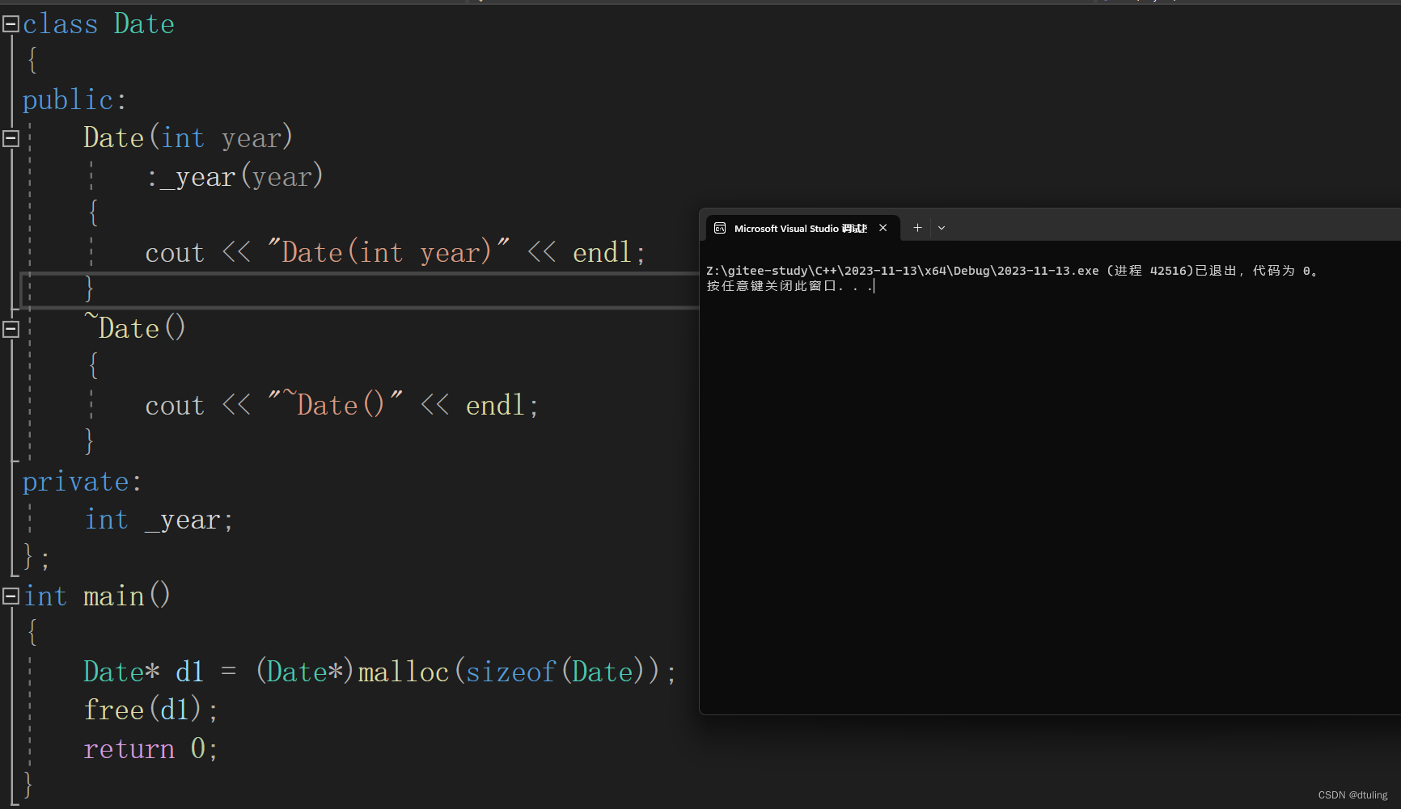
Task: Click the cout "Date(int year)" line
Action: pos(396,253)
